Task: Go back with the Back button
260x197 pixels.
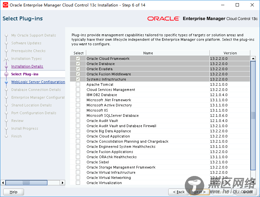Action: pyautogui.click(x=179, y=192)
